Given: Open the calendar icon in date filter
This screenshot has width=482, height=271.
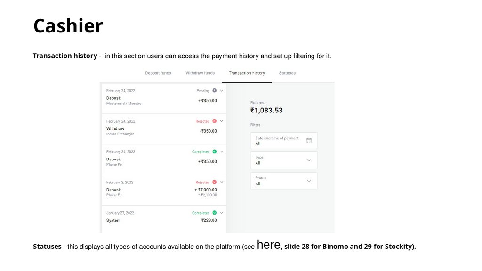Looking at the screenshot, I should (x=309, y=141).
